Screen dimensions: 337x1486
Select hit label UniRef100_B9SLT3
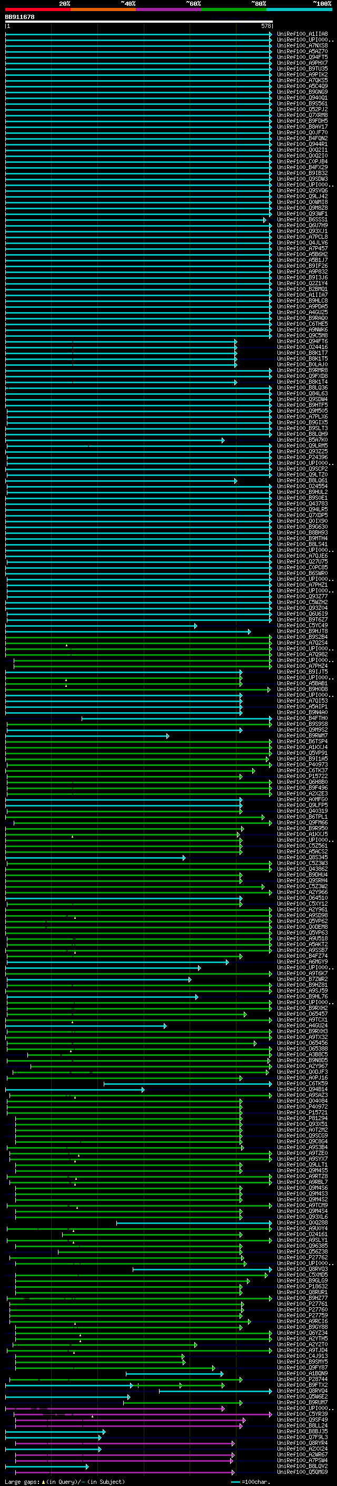(302, 428)
